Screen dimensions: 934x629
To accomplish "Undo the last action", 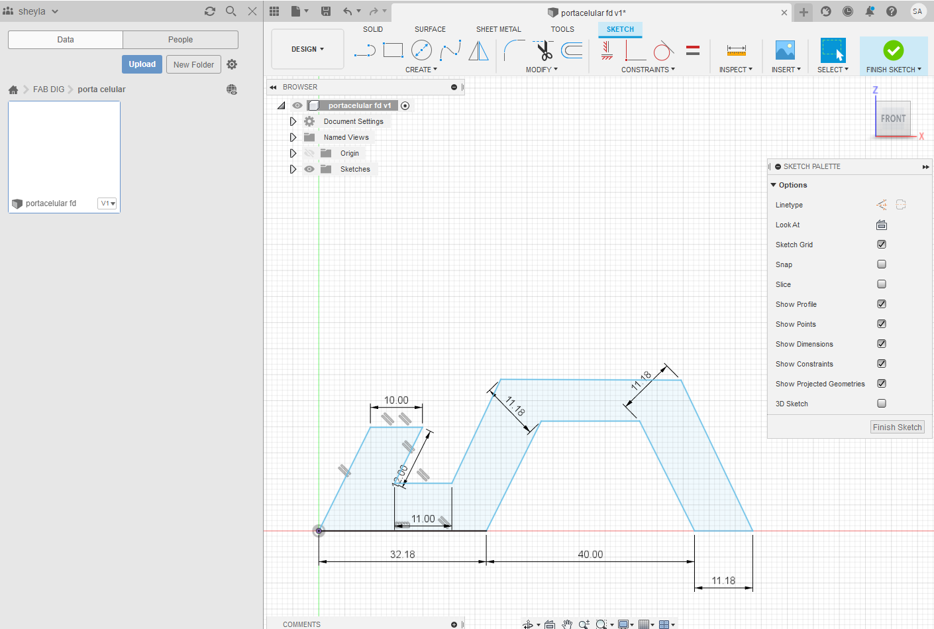I will [x=348, y=11].
